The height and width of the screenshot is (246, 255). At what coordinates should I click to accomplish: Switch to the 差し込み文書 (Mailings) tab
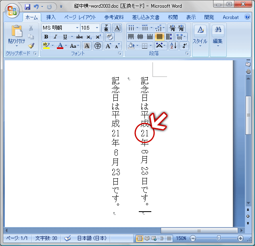point(146,17)
